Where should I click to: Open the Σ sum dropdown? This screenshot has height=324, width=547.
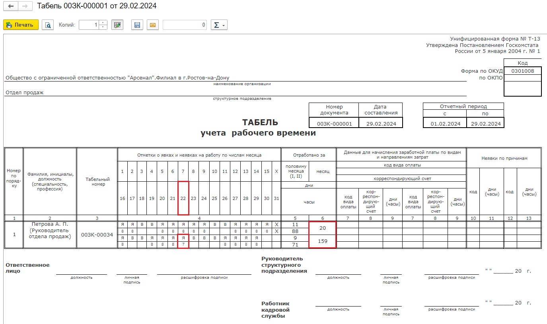pos(219,25)
